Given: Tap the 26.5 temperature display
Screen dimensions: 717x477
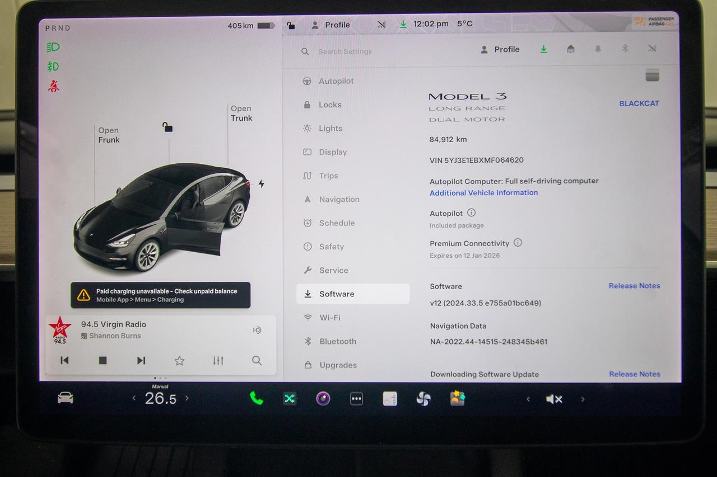Looking at the screenshot, I should click(160, 398).
